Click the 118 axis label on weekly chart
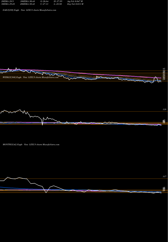This screenshot has width=168, height=242. tap(164, 110)
